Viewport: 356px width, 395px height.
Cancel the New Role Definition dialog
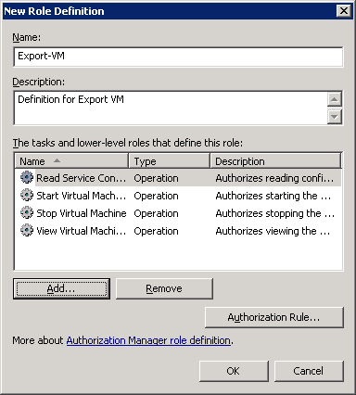[x=309, y=371]
